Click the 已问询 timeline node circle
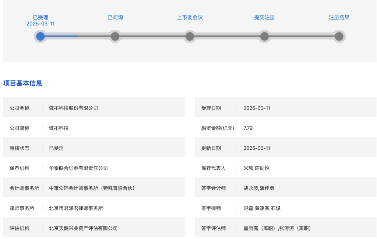The height and width of the screenshot is (239, 377). point(115,37)
